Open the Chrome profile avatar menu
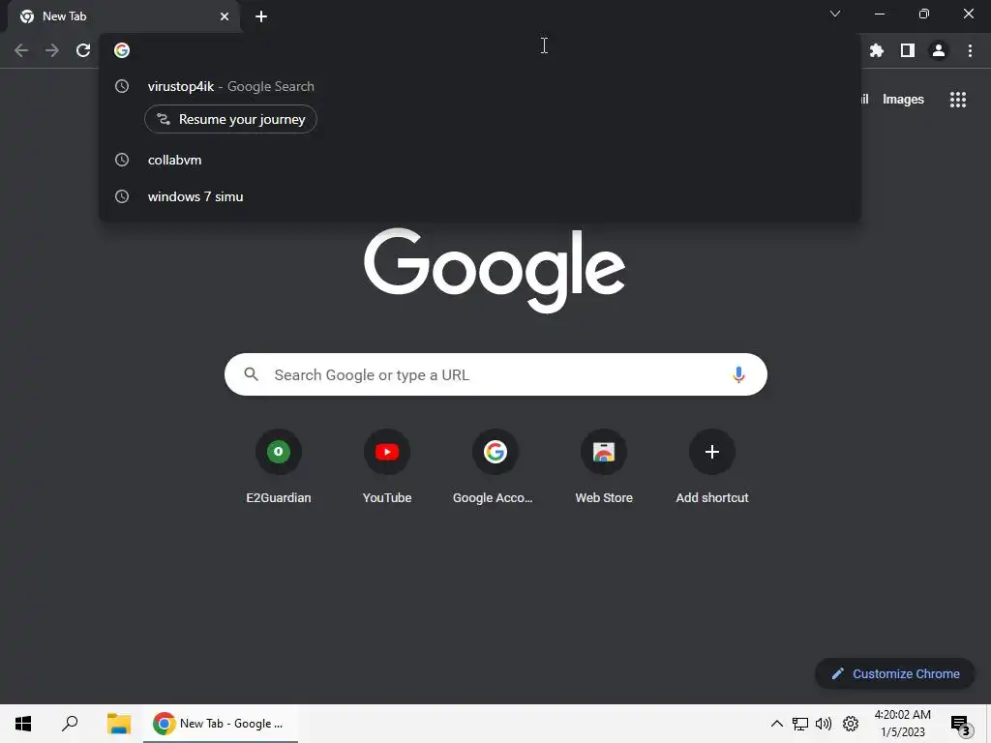Screen dimensions: 991x743 pos(939,50)
